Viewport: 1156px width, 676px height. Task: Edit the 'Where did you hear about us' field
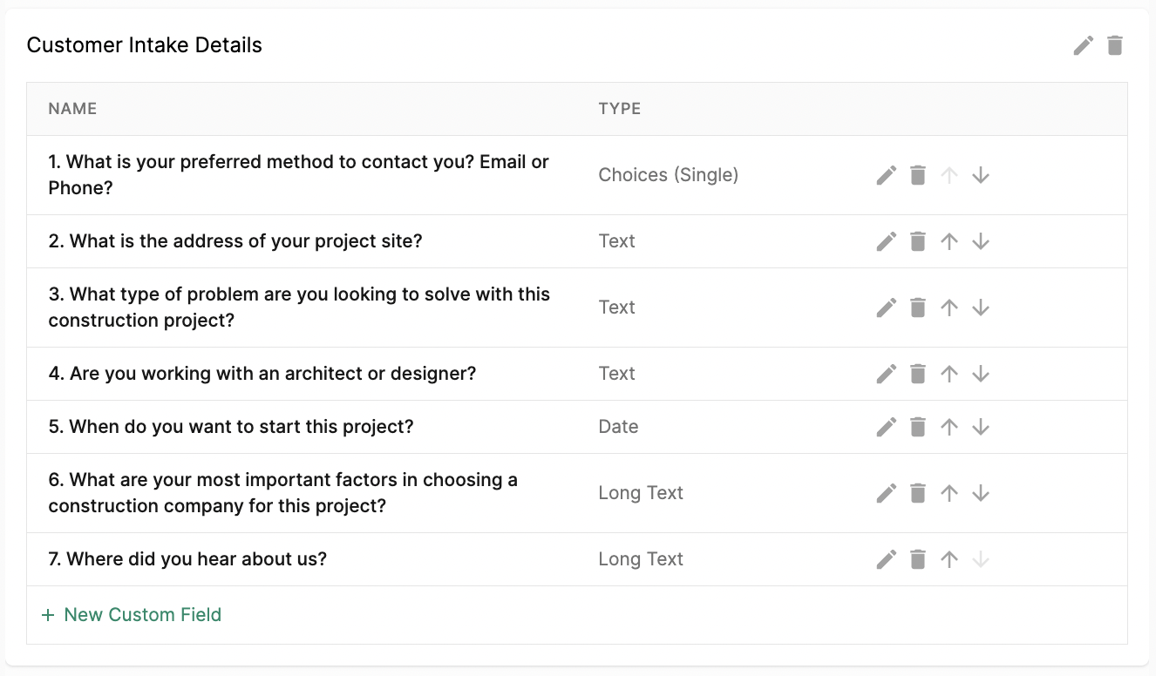point(887,559)
